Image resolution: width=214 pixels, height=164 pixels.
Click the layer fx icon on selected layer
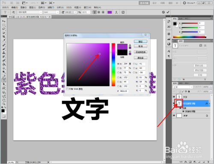click(x=206, y=103)
